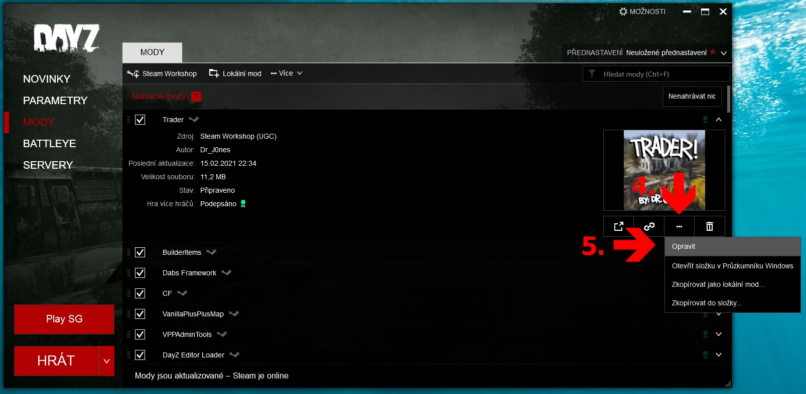Click the Nenahrávat nic button

coord(692,96)
